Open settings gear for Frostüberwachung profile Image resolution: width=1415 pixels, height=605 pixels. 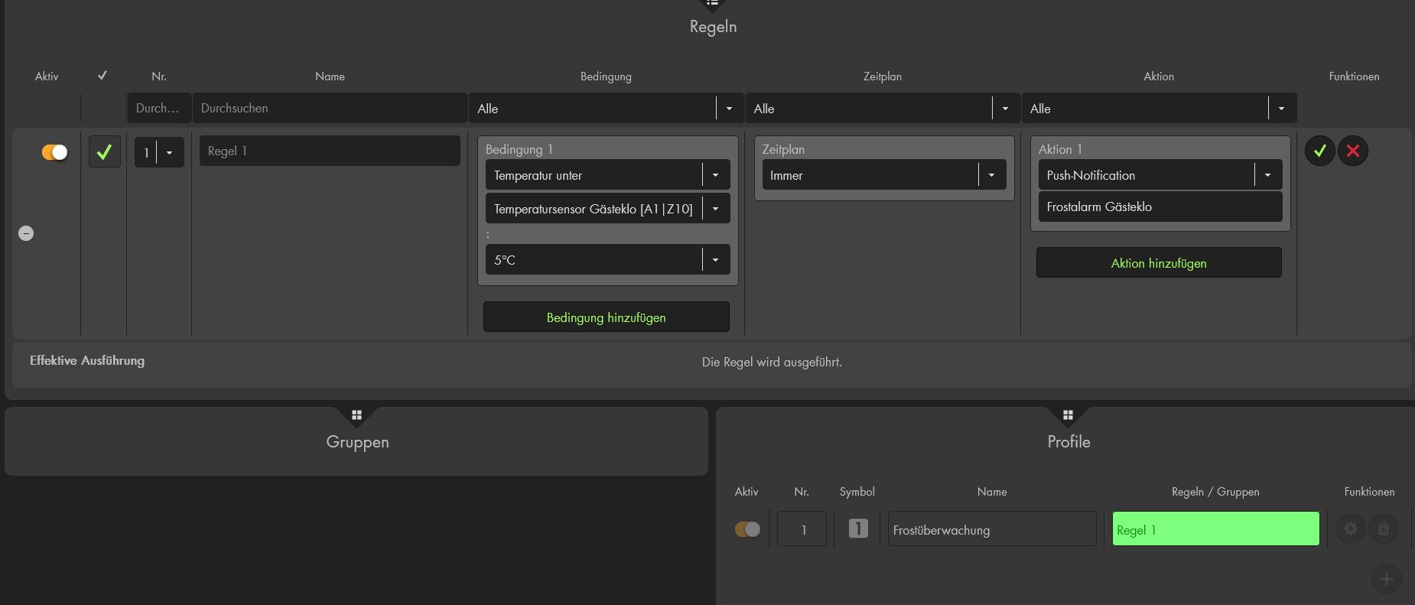(x=1351, y=529)
